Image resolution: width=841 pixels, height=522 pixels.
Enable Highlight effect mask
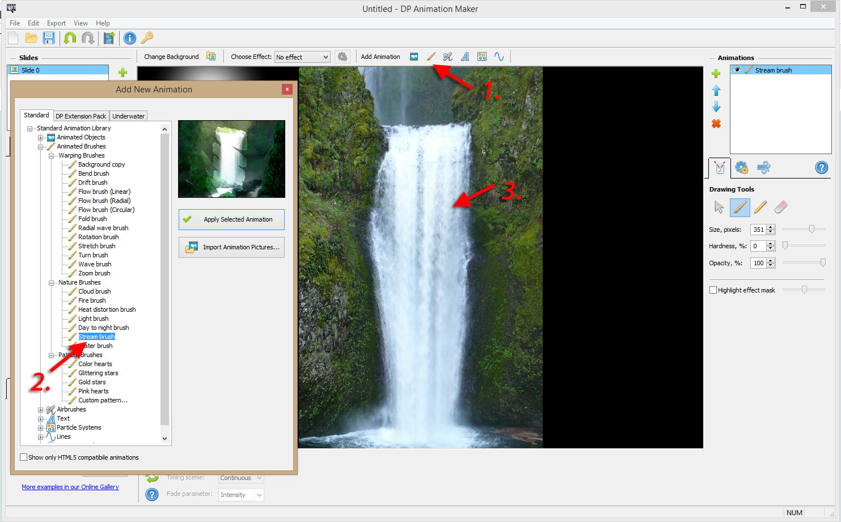coord(713,290)
